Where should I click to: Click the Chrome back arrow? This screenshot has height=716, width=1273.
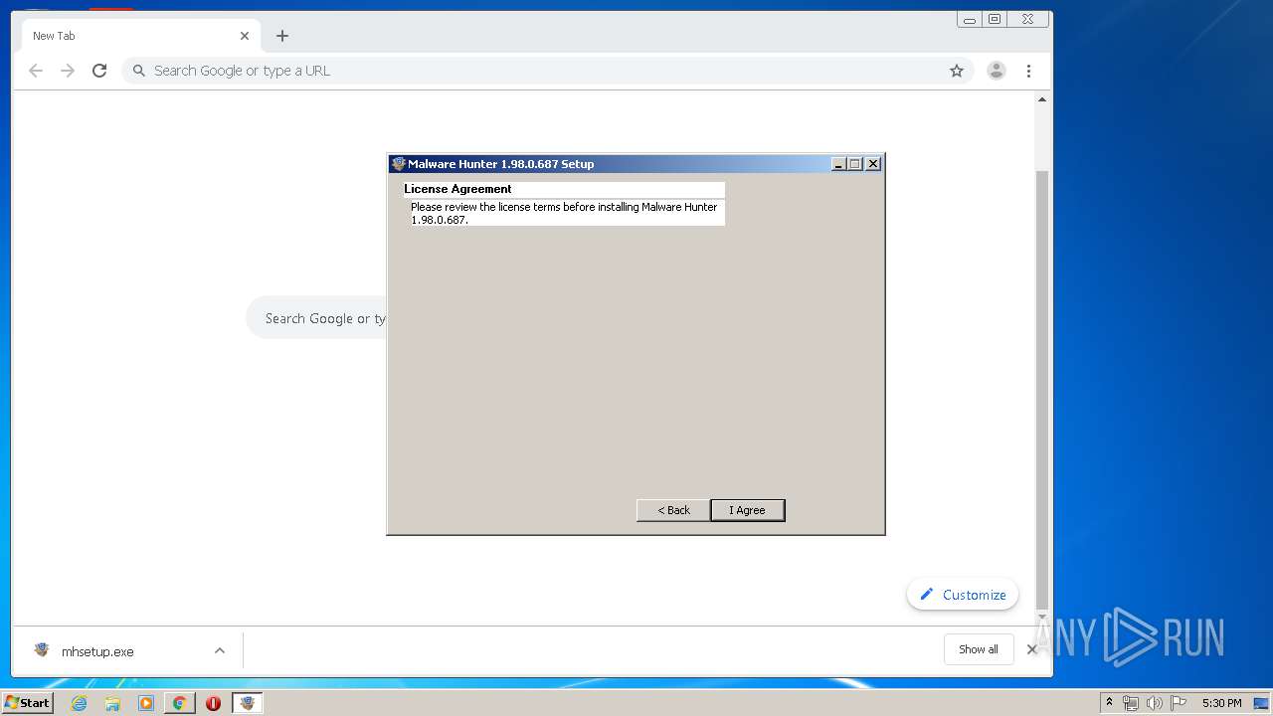click(36, 71)
